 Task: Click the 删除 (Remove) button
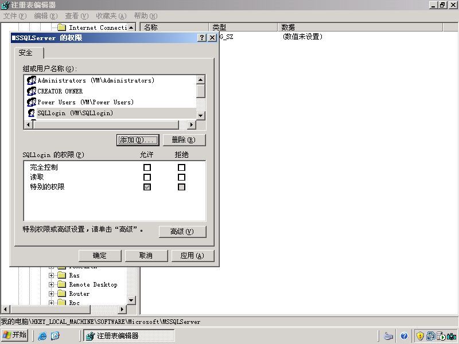(x=184, y=140)
